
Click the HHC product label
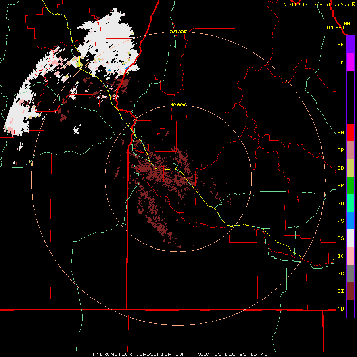pyautogui.click(x=348, y=24)
